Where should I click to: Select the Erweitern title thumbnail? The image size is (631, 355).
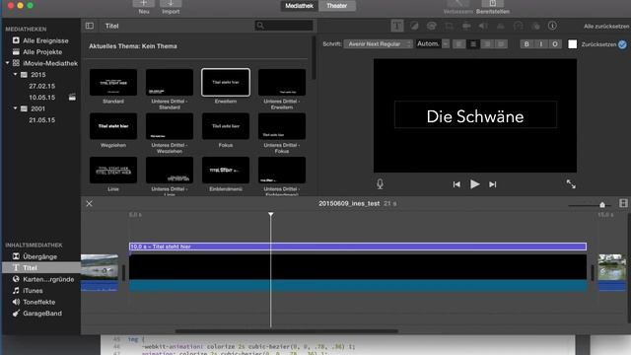[x=226, y=83]
